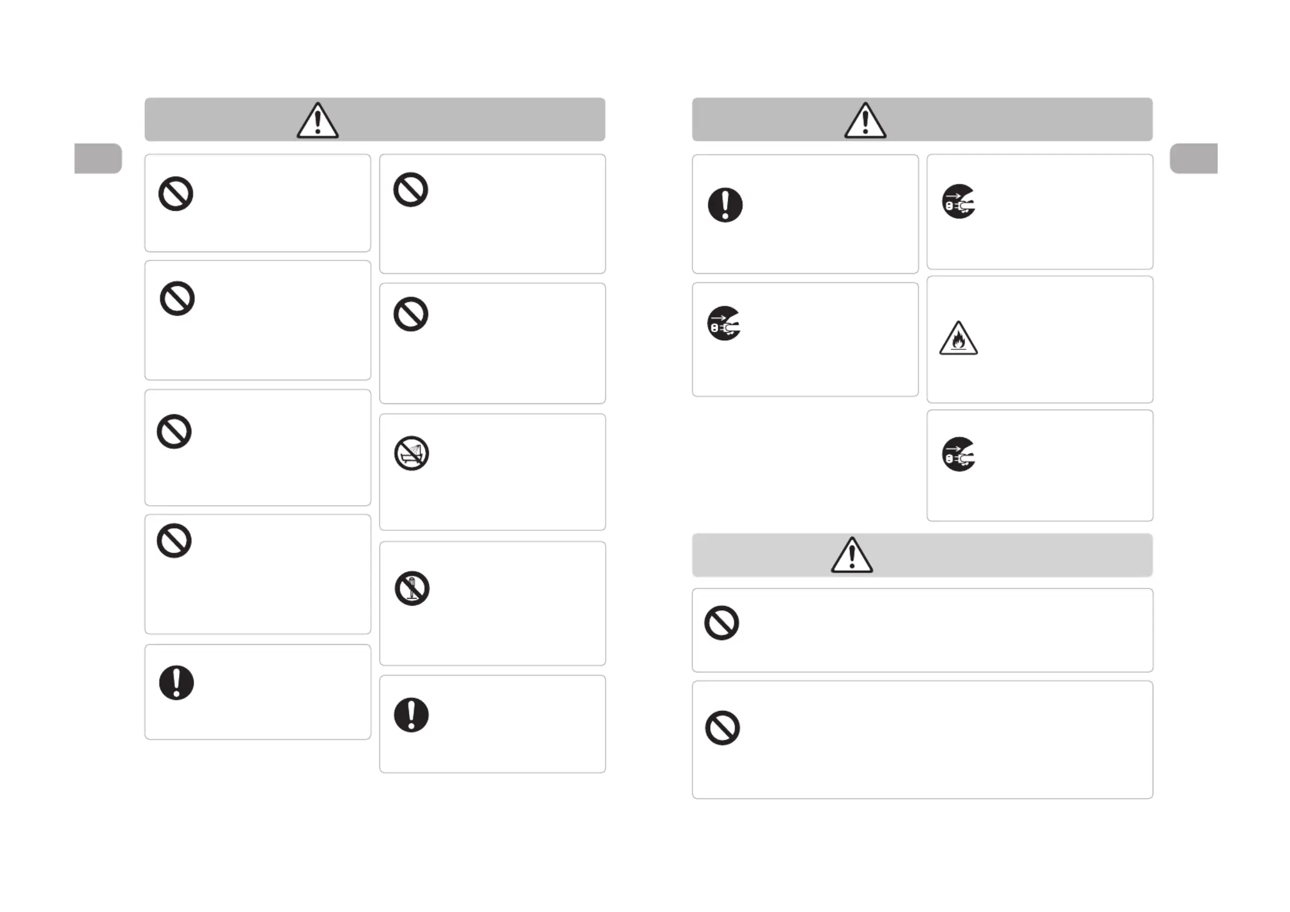Select the unplug icon beneath right page's exclamation icon
This screenshot has height=912, width=1290.
click(x=724, y=323)
